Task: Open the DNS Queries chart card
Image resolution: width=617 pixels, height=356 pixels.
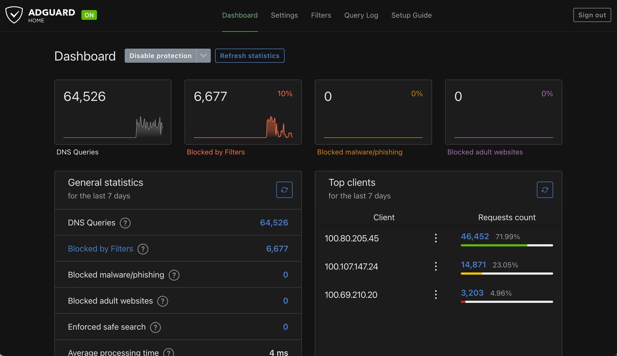Action: pos(113,112)
